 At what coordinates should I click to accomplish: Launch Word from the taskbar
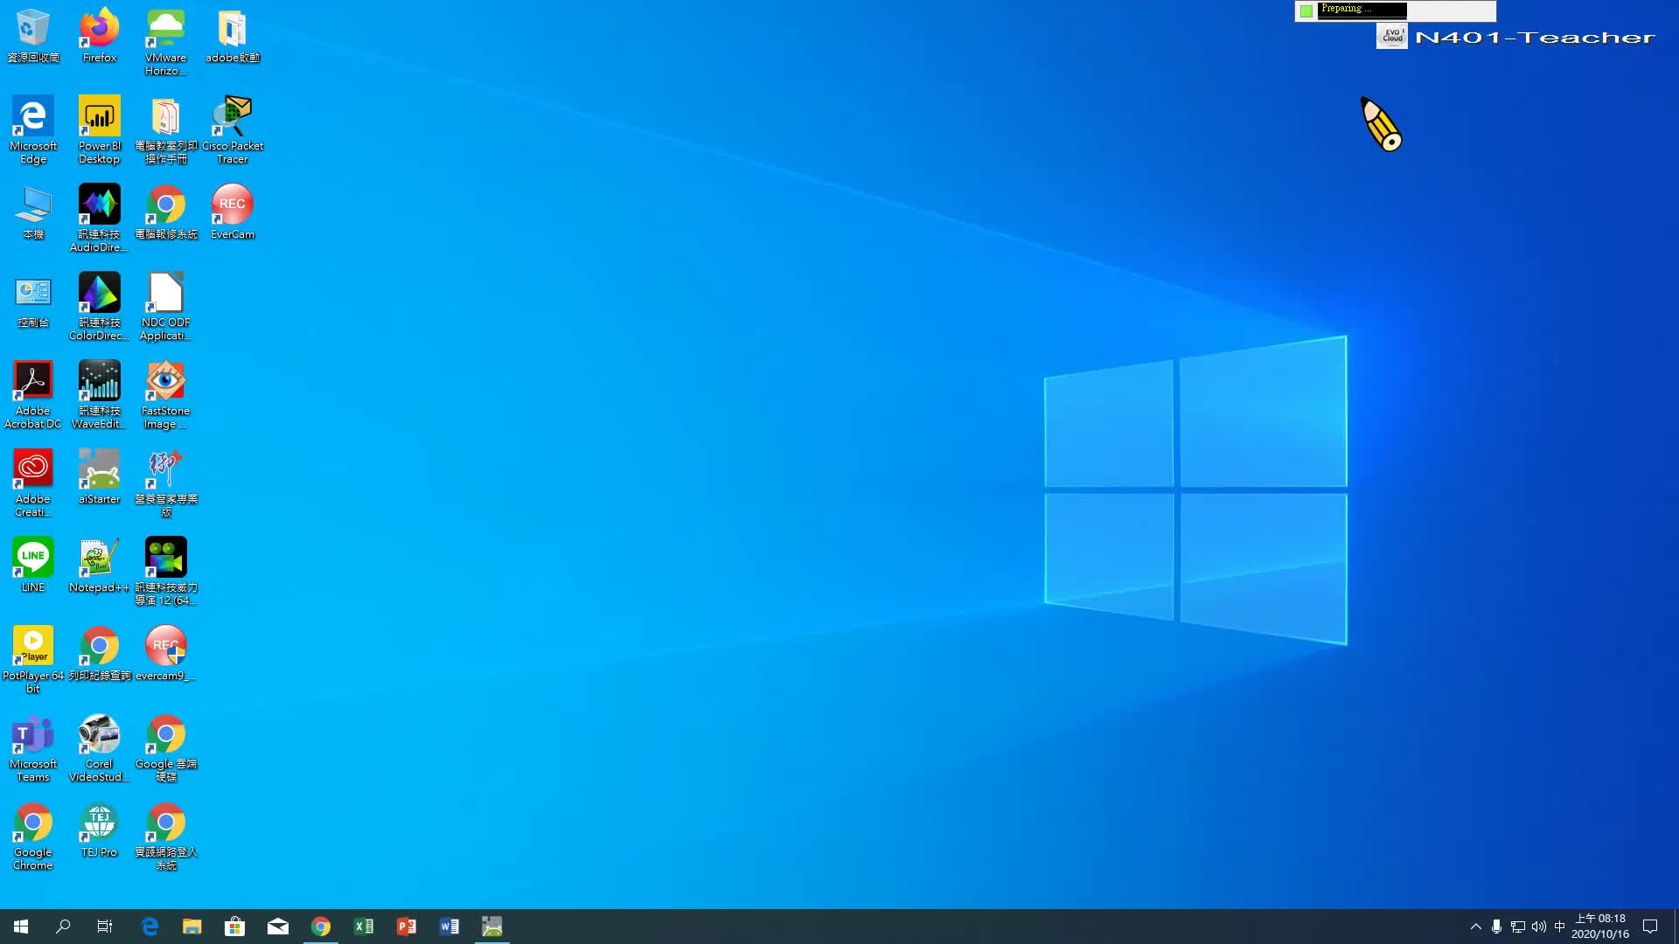click(x=449, y=927)
